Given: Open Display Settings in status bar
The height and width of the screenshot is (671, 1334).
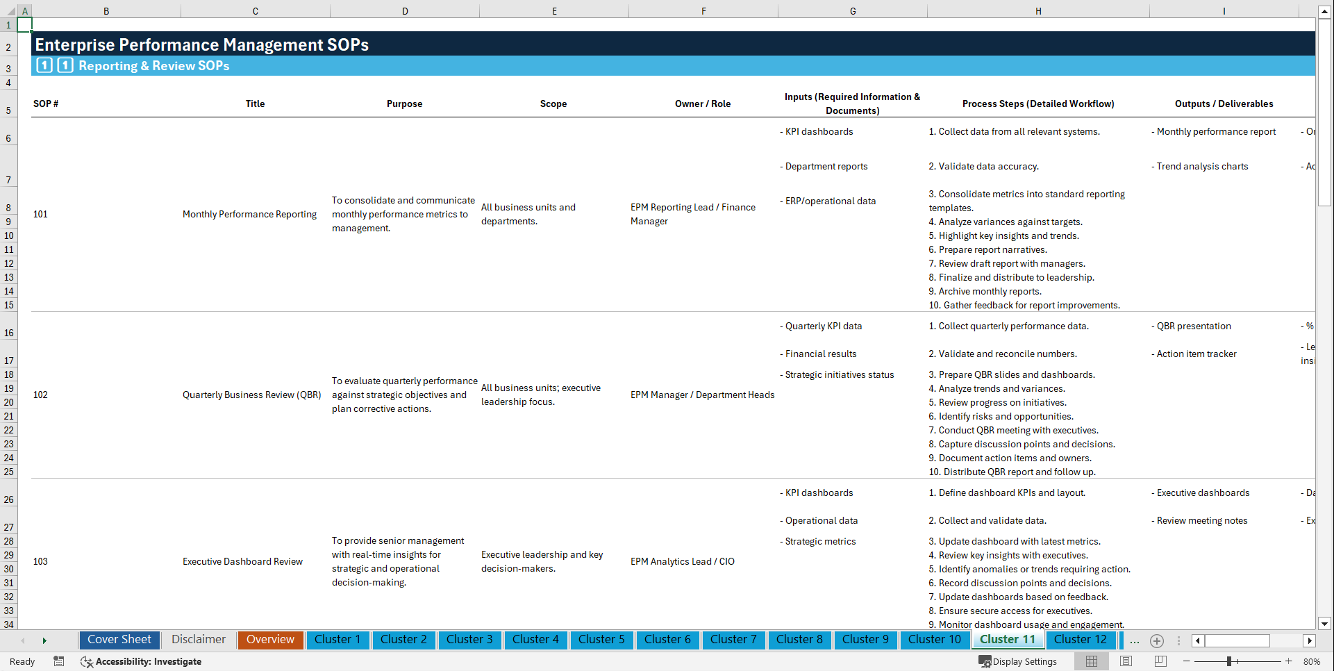Looking at the screenshot, I should [1018, 661].
